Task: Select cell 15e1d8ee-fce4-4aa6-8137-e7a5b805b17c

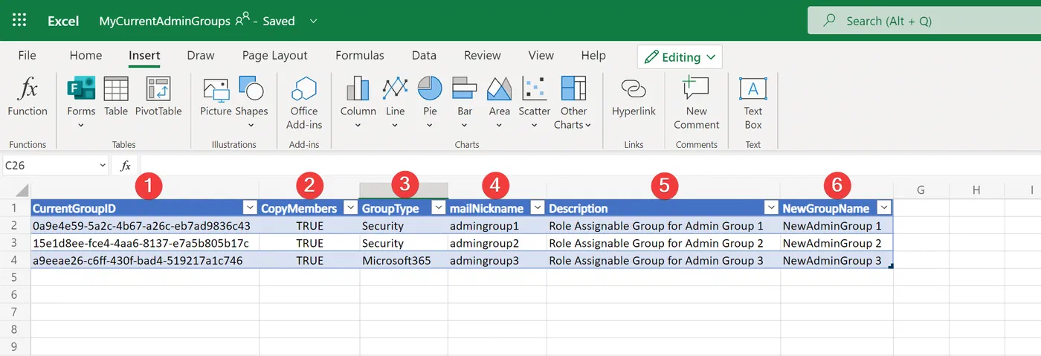Action: (x=145, y=243)
